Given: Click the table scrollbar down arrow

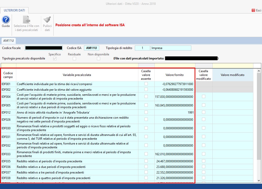Looking at the screenshot, I should click(x=259, y=181).
